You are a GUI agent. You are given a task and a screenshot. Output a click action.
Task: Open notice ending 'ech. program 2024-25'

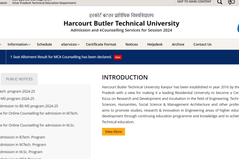pyautogui.click(x=18, y=91)
